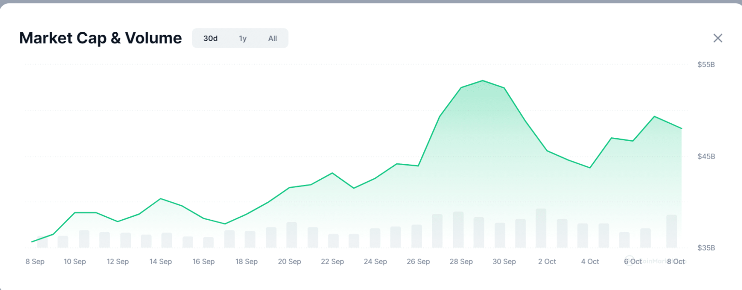742x290 pixels.
Task: Click the 18 Sep date label
Action: pyautogui.click(x=246, y=262)
